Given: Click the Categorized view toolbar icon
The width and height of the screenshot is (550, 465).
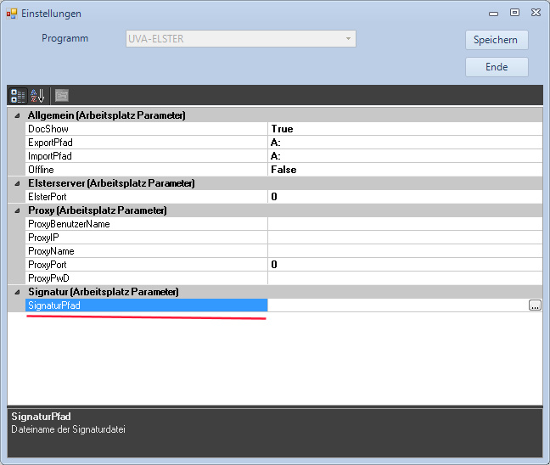Looking at the screenshot, I should click(x=18, y=96).
